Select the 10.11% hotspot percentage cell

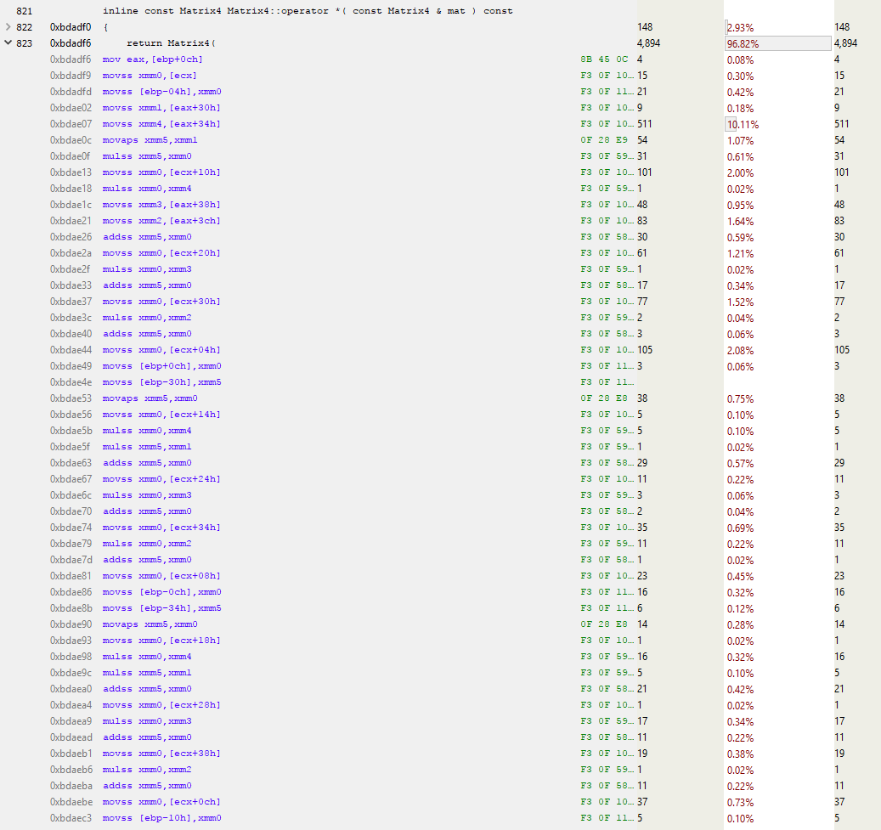742,124
